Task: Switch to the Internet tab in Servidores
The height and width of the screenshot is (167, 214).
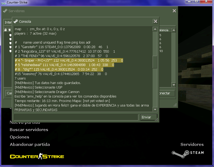Action: pyautogui.click(x=8, y=22)
